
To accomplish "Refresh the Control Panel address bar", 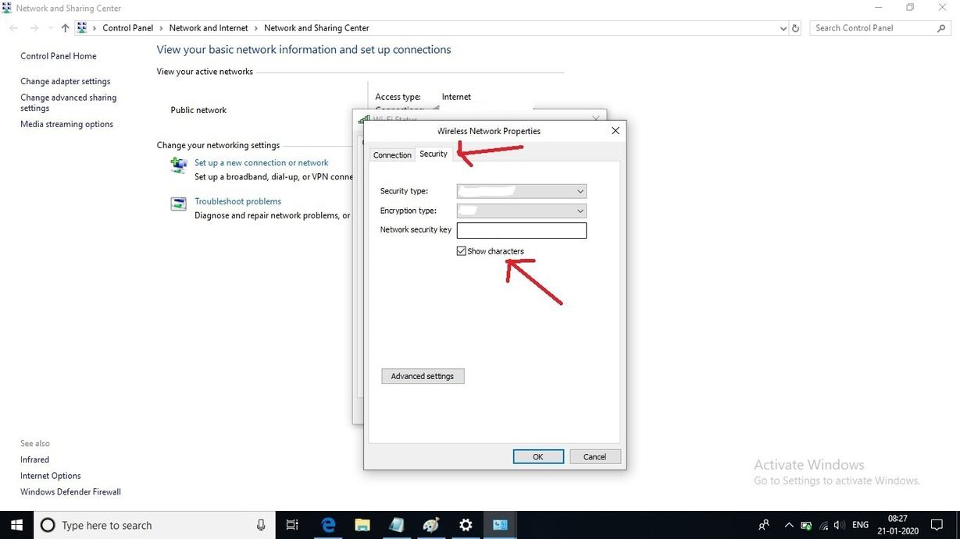I will tap(795, 28).
